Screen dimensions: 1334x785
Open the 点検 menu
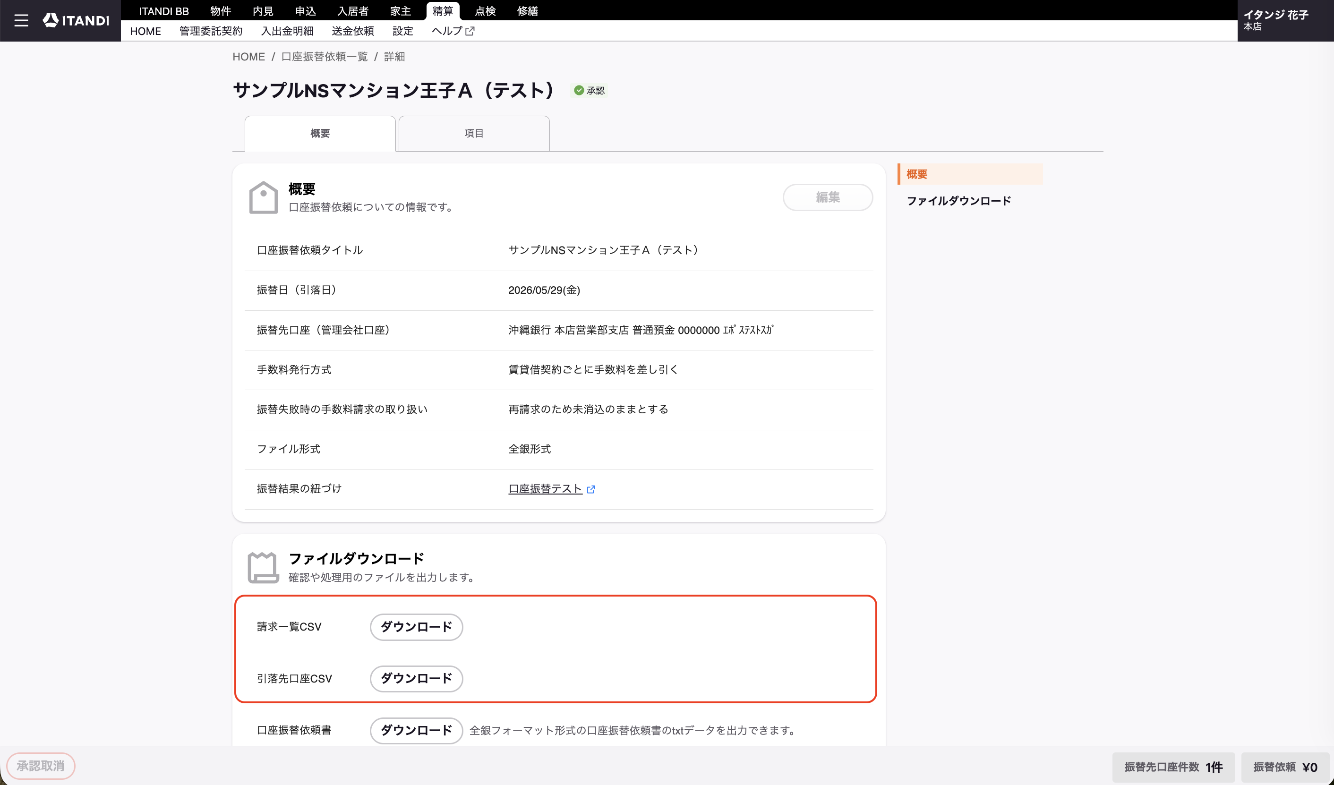pyautogui.click(x=486, y=11)
